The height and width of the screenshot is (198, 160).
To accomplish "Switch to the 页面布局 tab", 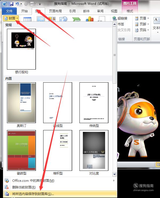I will [x=55, y=11].
